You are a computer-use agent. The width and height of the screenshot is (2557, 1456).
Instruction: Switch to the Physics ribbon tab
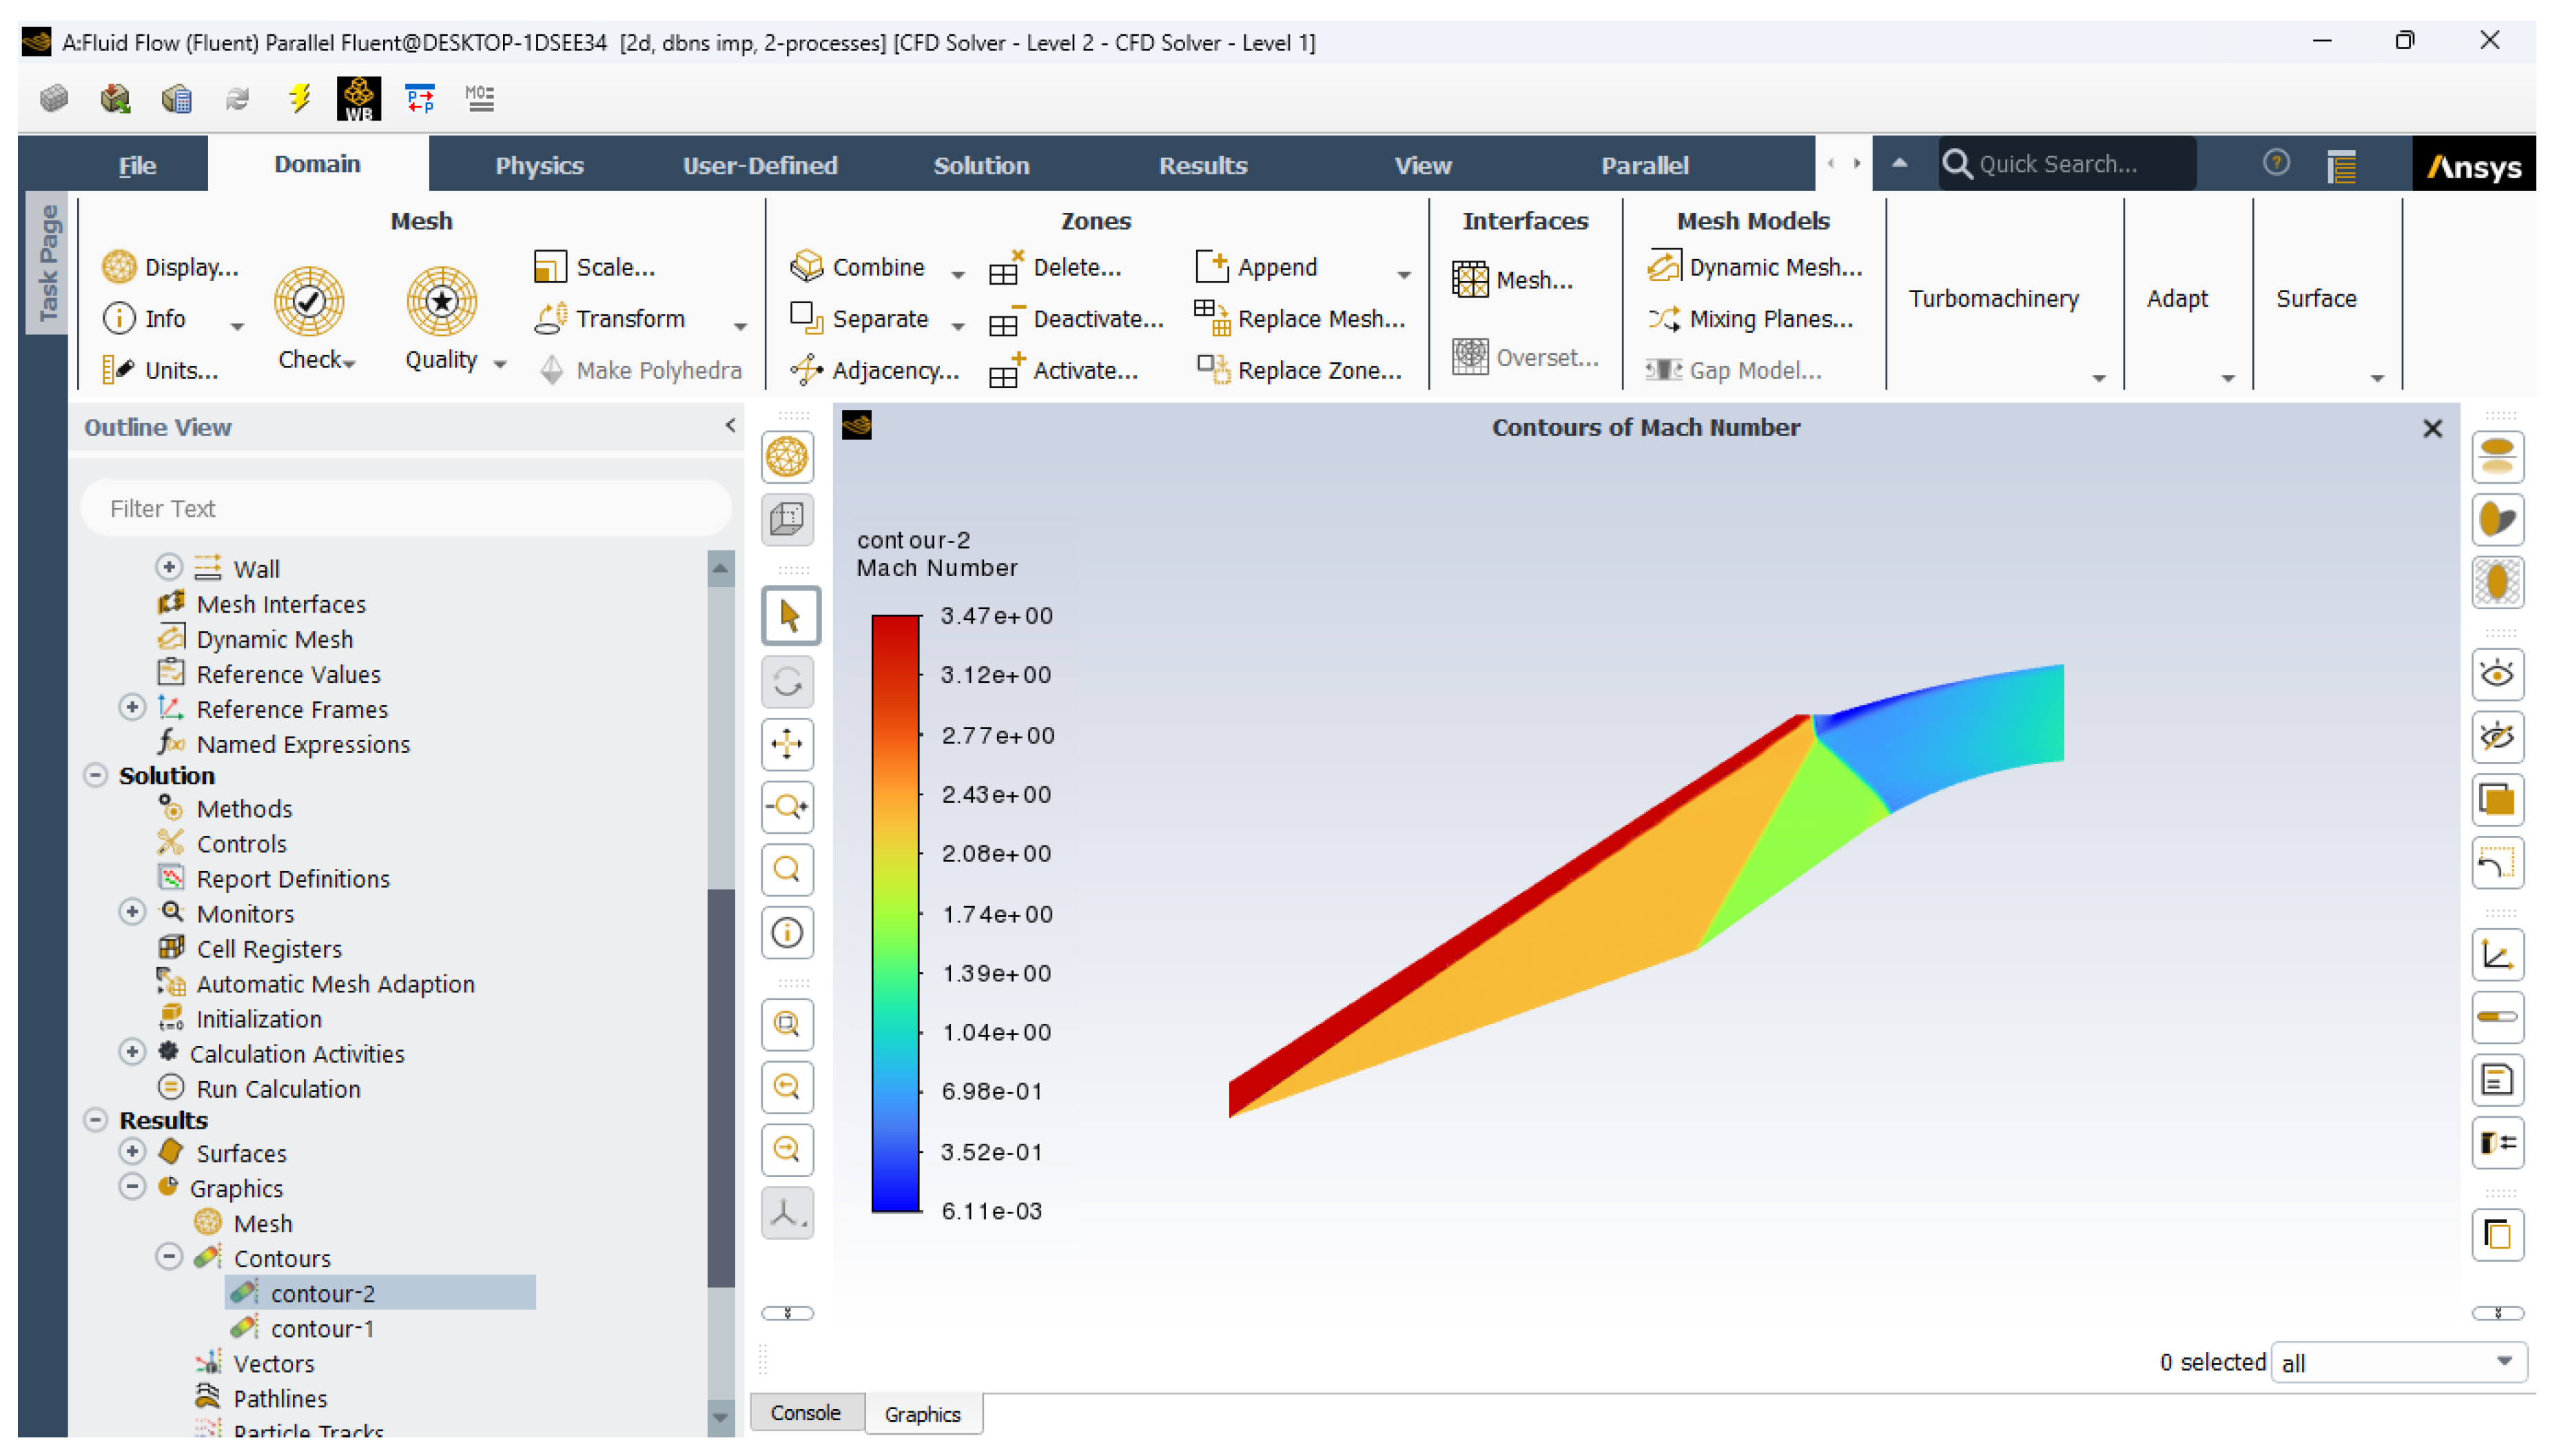coord(539,165)
